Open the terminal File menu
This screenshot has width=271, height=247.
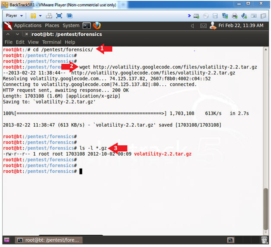9,42
